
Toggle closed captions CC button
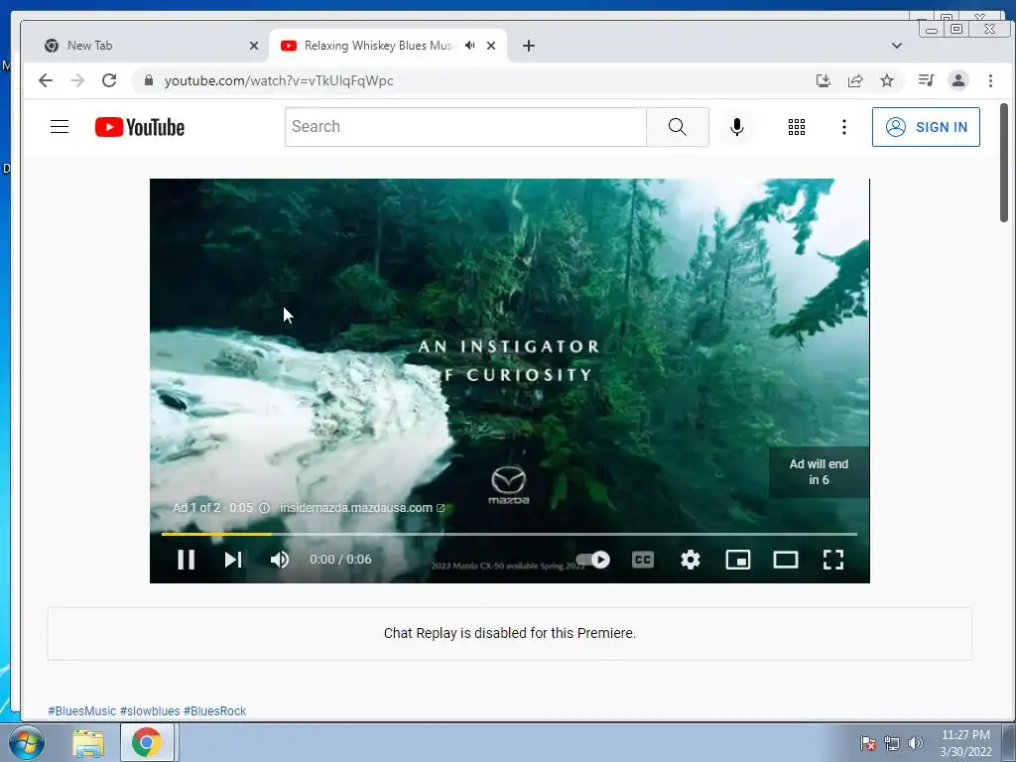click(643, 560)
